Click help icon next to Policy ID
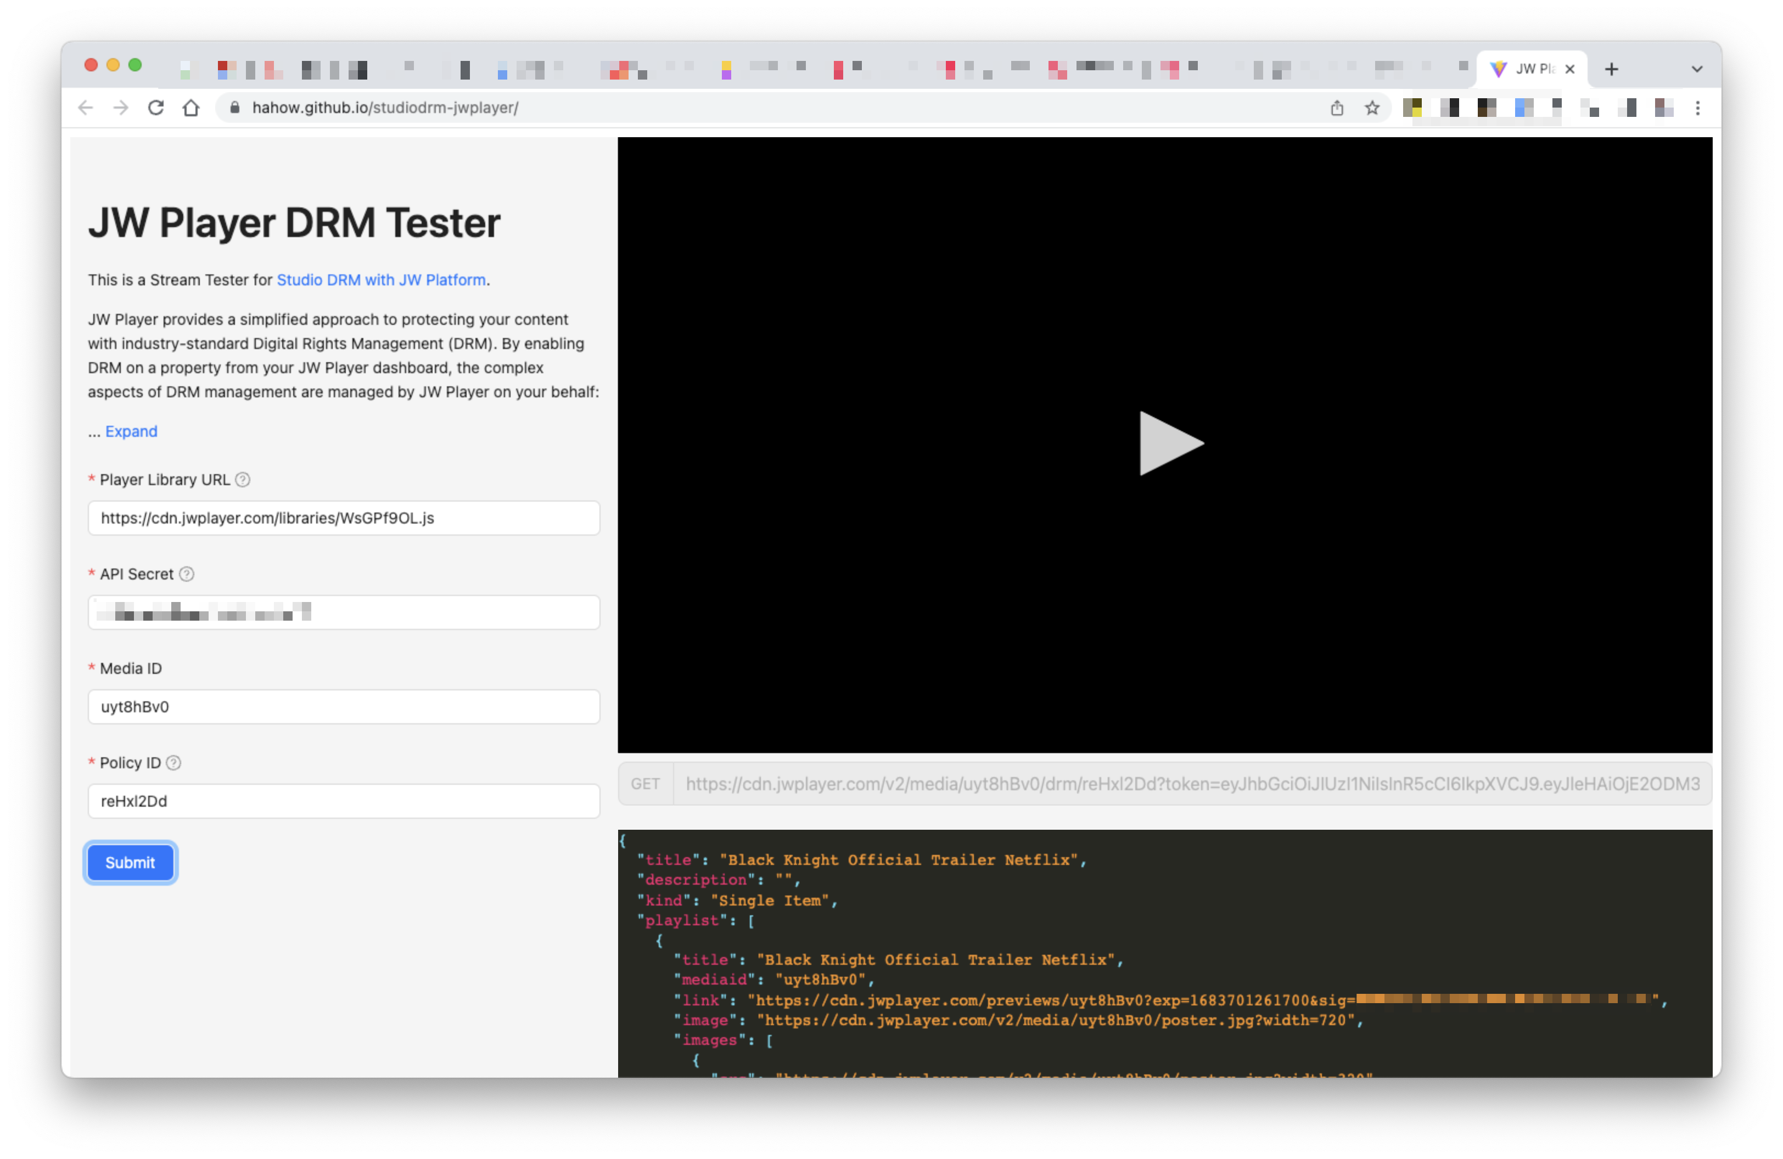 click(174, 763)
